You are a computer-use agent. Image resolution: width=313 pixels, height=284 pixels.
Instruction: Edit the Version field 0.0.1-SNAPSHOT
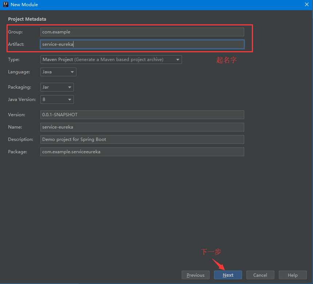(x=142, y=115)
